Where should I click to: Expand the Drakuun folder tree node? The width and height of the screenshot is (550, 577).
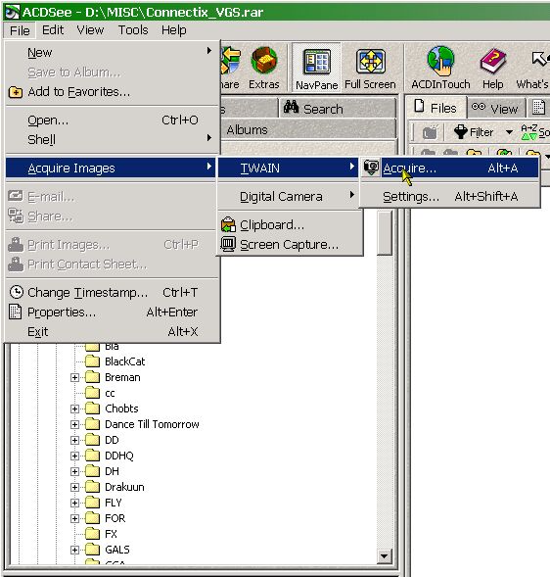tap(74, 487)
